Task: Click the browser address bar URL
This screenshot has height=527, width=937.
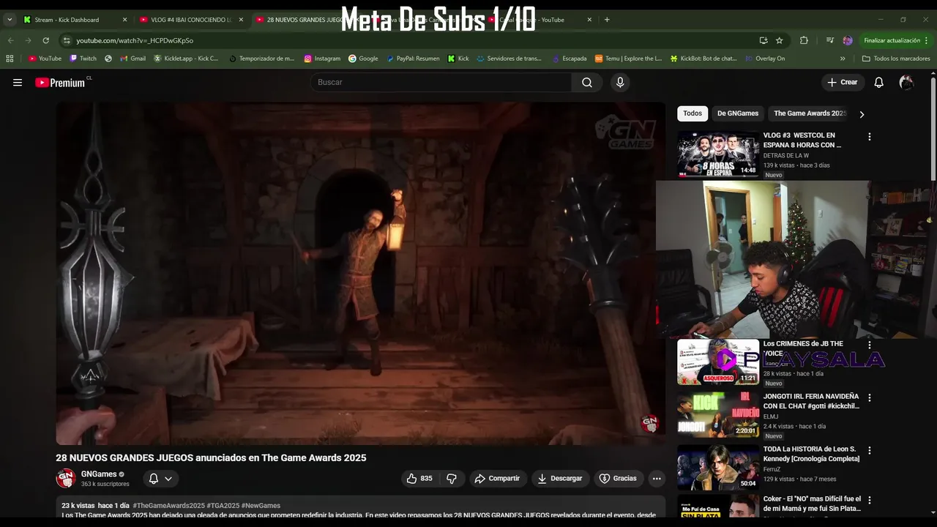Action: (135, 40)
